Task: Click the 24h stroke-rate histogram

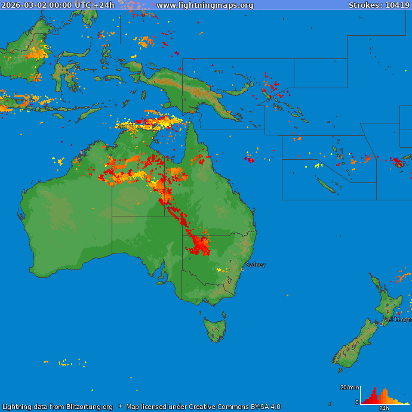Action: [385, 395]
